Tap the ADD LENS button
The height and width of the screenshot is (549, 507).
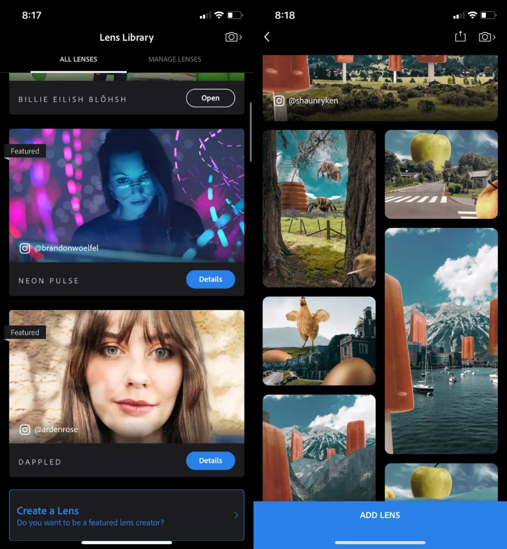pos(380,515)
